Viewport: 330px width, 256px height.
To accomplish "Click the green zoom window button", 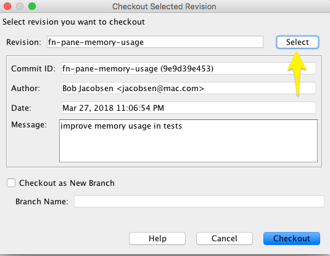I will [32, 6].
